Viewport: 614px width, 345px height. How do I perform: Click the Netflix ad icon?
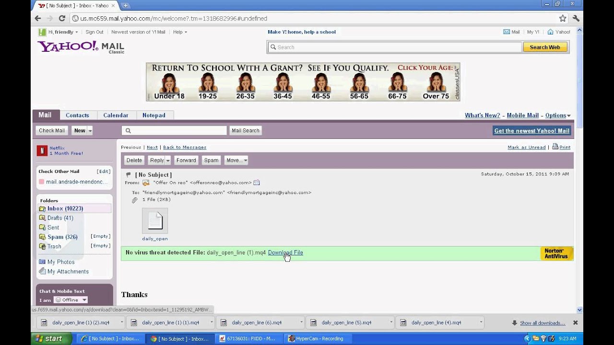pos(42,150)
